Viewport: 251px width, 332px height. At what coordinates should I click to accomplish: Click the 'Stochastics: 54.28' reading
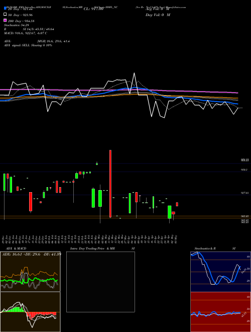click(x=16, y=25)
